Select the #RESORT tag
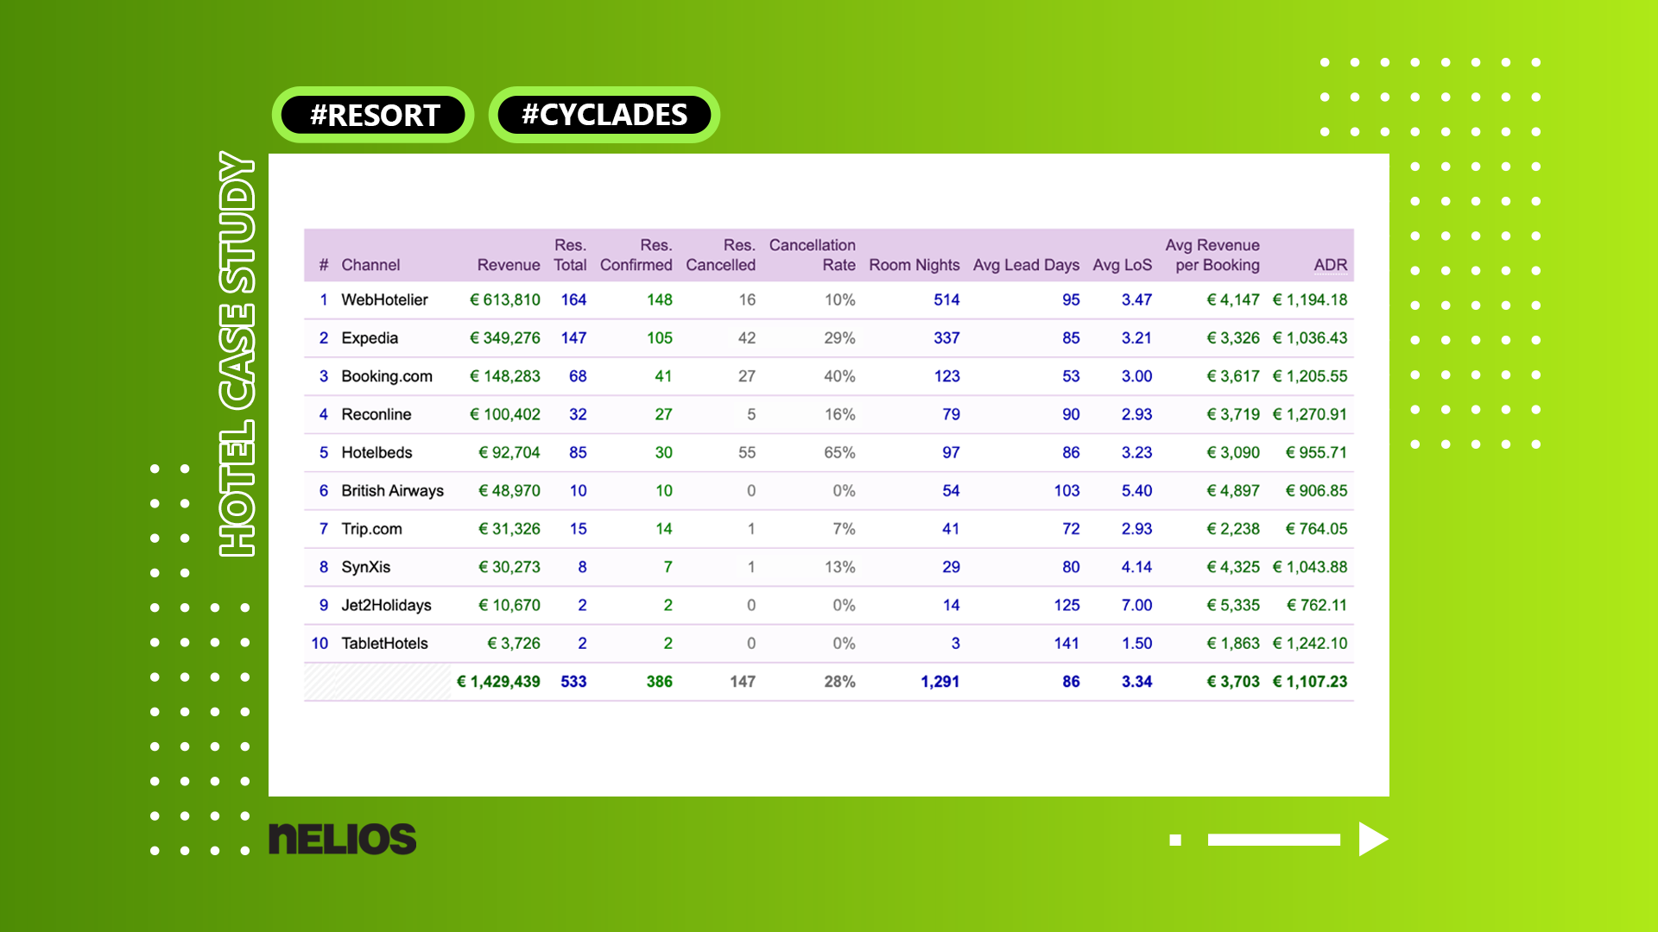 (x=374, y=115)
